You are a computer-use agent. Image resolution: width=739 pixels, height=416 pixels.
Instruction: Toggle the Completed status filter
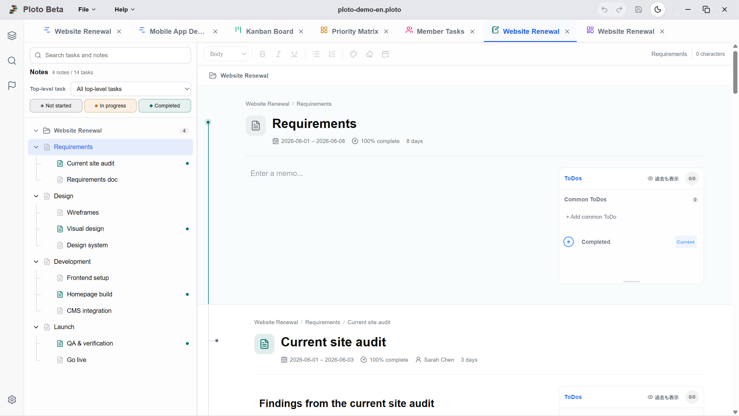click(x=165, y=106)
